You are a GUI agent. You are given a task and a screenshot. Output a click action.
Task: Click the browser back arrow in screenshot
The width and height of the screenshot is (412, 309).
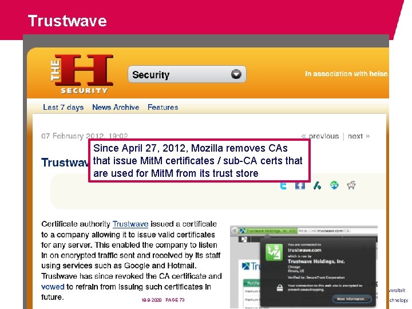click(x=234, y=231)
